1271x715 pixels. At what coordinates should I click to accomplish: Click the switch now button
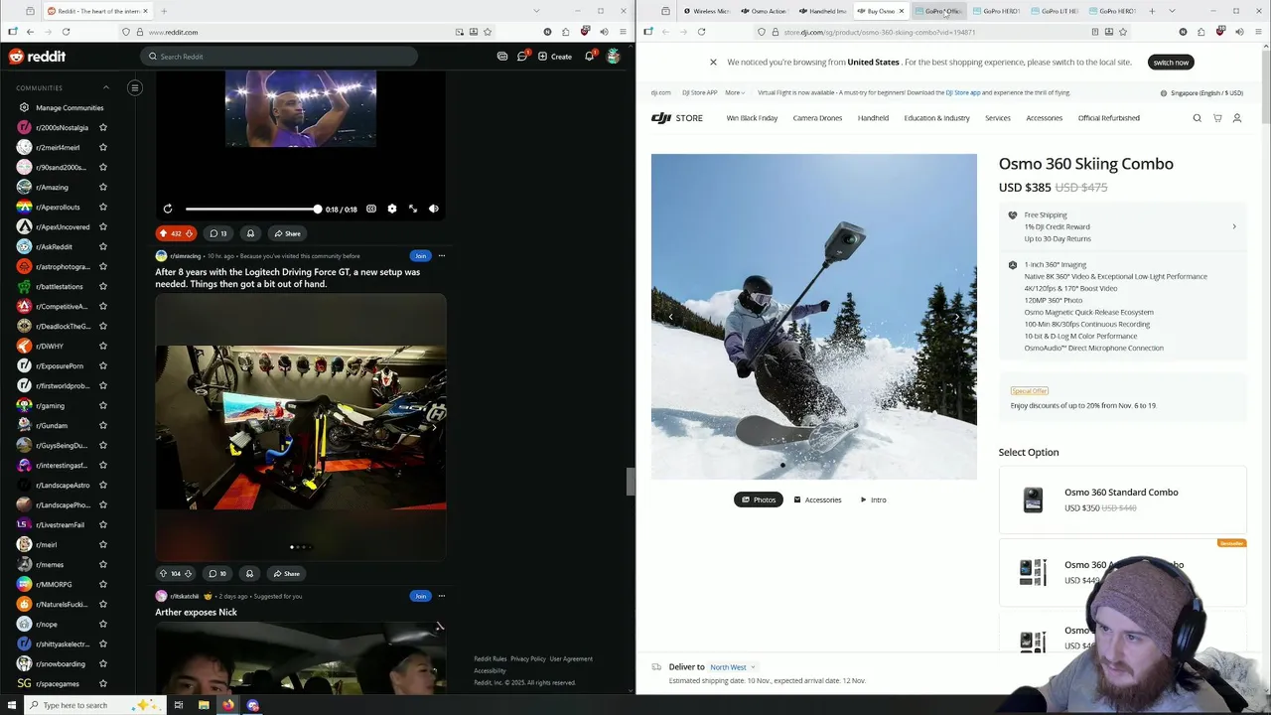pyautogui.click(x=1171, y=63)
